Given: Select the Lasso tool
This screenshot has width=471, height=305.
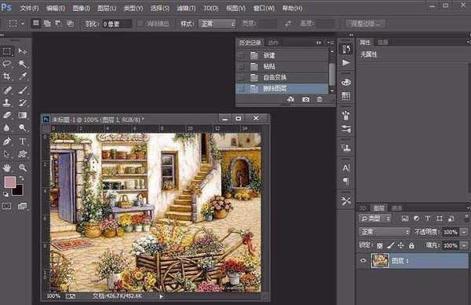Looking at the screenshot, I should coord(7,64).
